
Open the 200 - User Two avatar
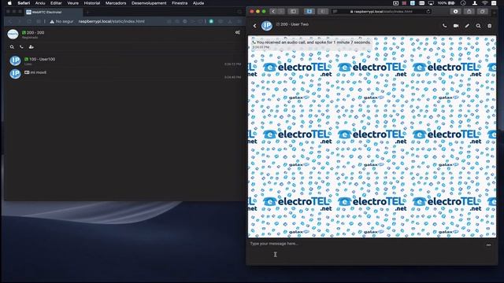267,26
